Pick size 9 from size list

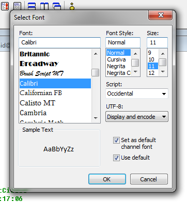153,53
